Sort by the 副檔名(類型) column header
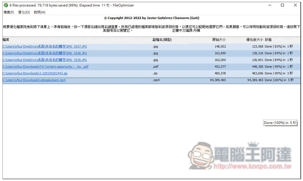303x181 pixels. coord(162,40)
